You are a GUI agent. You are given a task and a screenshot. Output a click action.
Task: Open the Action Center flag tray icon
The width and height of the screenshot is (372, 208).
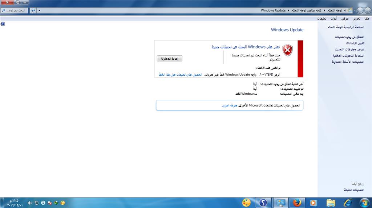click(49, 203)
